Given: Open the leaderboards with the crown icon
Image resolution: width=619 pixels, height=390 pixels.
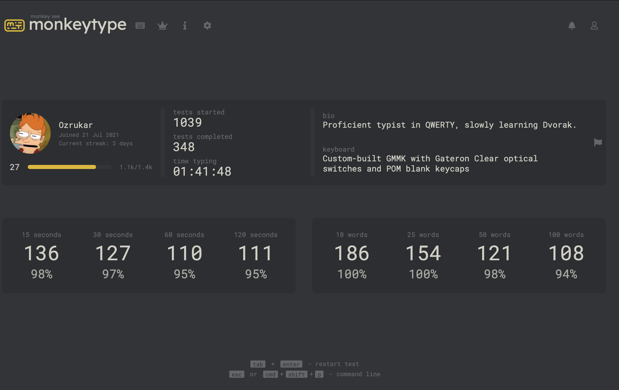Looking at the screenshot, I should [x=163, y=25].
